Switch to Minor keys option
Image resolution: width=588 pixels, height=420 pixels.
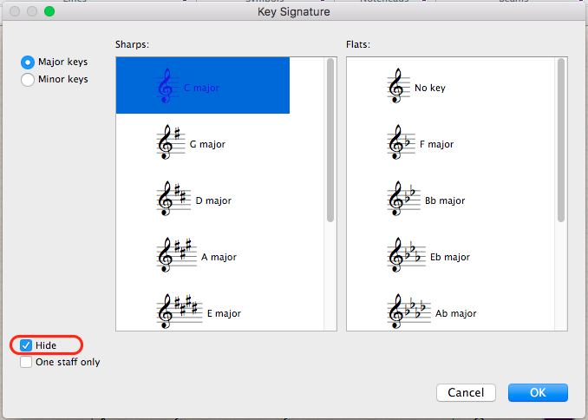click(x=28, y=80)
